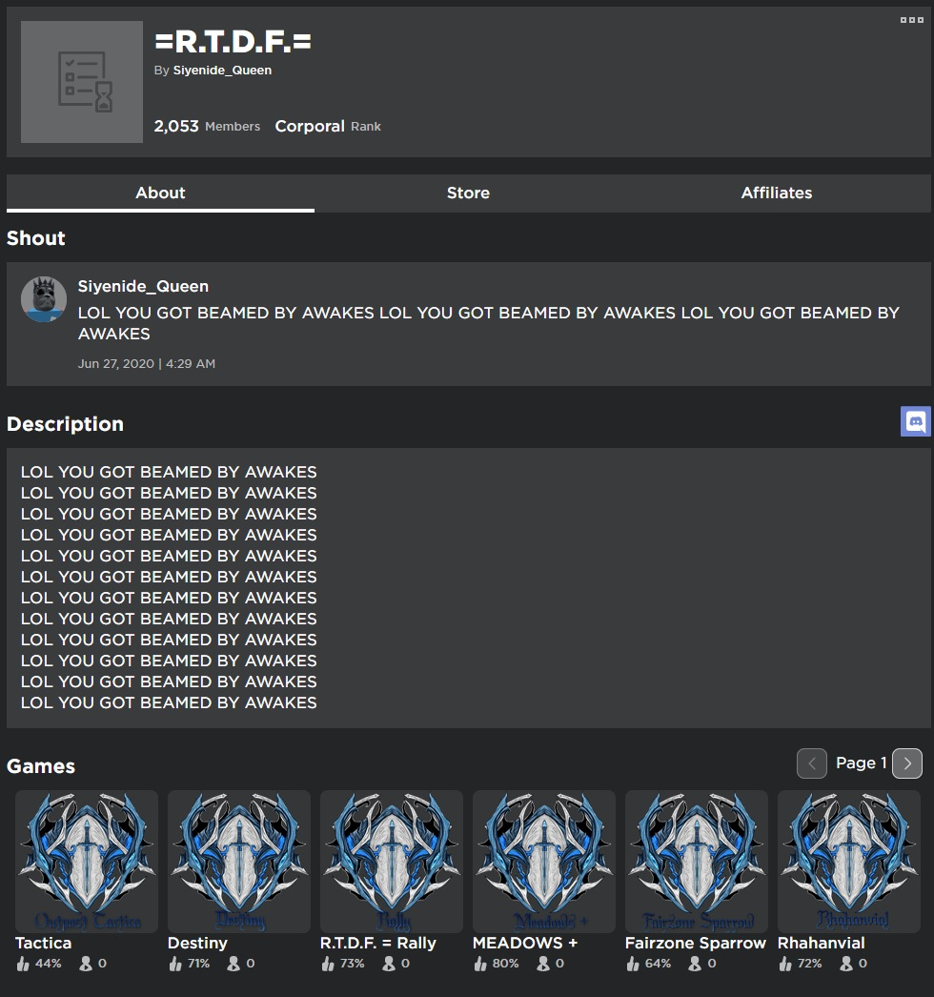Click the =R.T.D.F.= group title

(233, 42)
